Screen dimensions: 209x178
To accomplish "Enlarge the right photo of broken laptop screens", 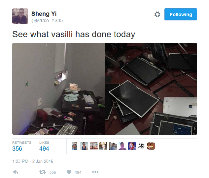I will (151, 89).
